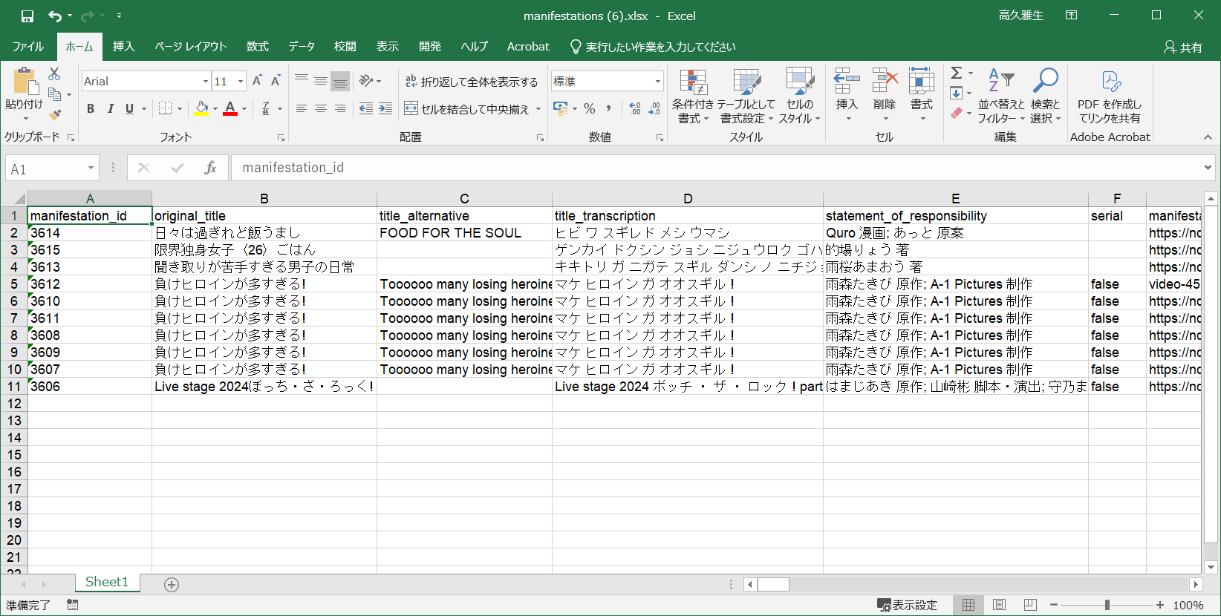Collapse the ribbon with the chevron
Image resolution: width=1221 pixels, height=616 pixels.
coord(1208,137)
